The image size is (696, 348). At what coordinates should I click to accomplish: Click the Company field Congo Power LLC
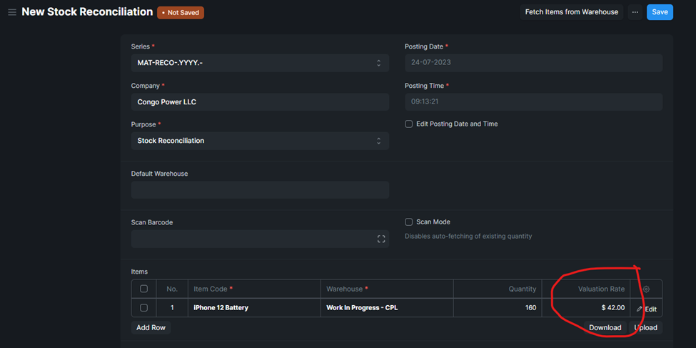point(260,101)
